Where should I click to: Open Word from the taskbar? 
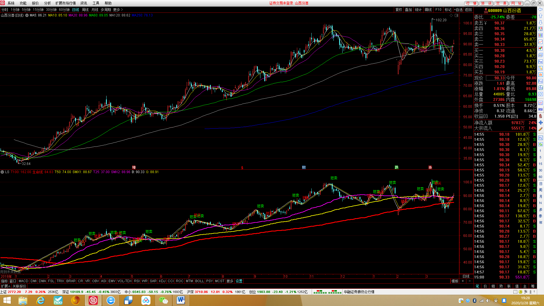pyautogui.click(x=181, y=300)
